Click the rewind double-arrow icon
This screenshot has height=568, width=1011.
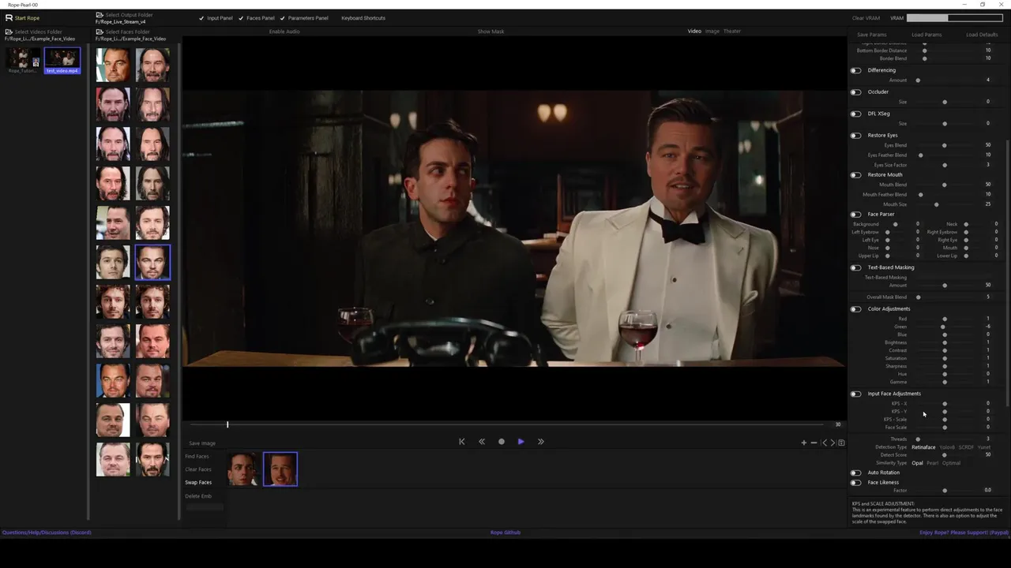click(482, 442)
